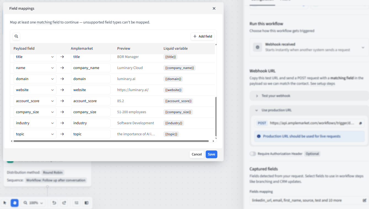Click the Preview column header

point(124,49)
